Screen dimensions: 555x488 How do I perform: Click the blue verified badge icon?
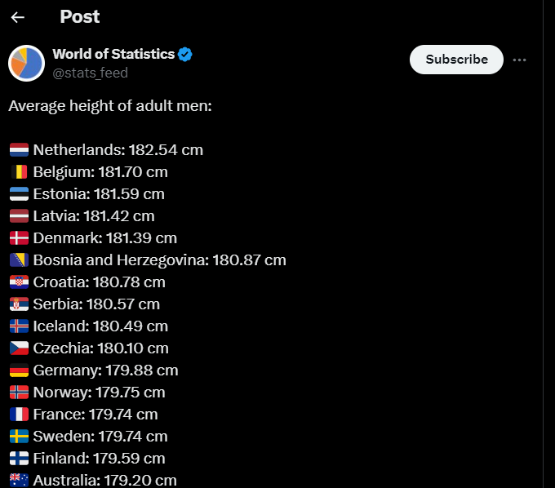coord(185,55)
